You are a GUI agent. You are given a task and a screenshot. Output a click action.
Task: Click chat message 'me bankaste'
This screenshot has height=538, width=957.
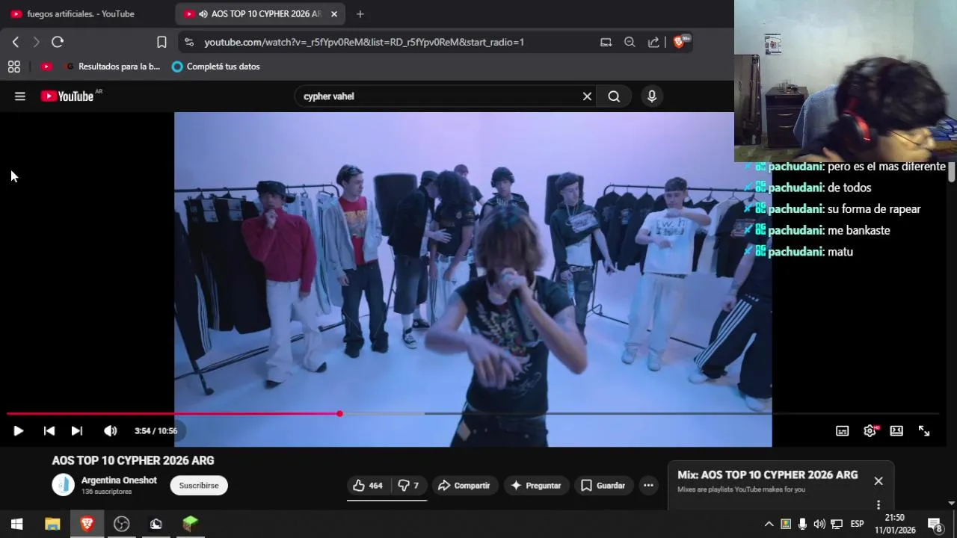859,230
